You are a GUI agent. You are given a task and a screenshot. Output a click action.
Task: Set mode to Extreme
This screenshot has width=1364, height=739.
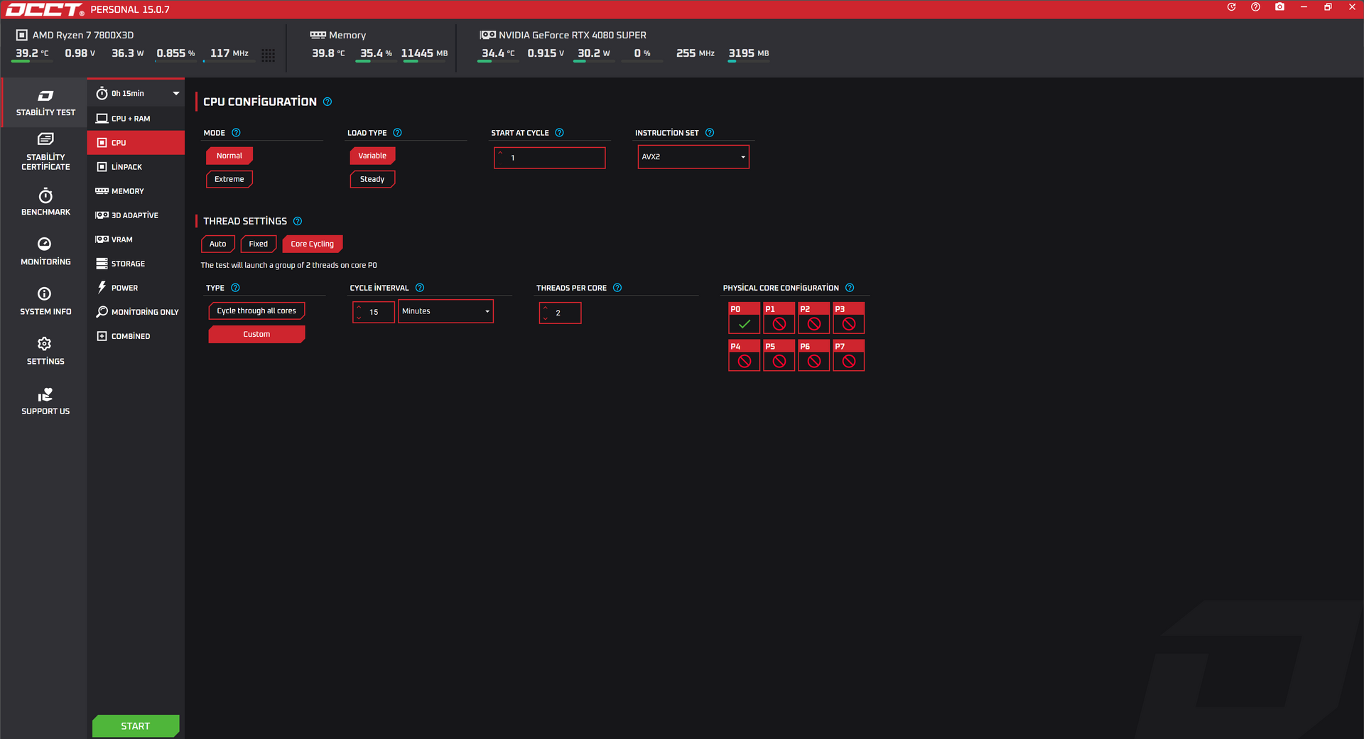pos(229,179)
